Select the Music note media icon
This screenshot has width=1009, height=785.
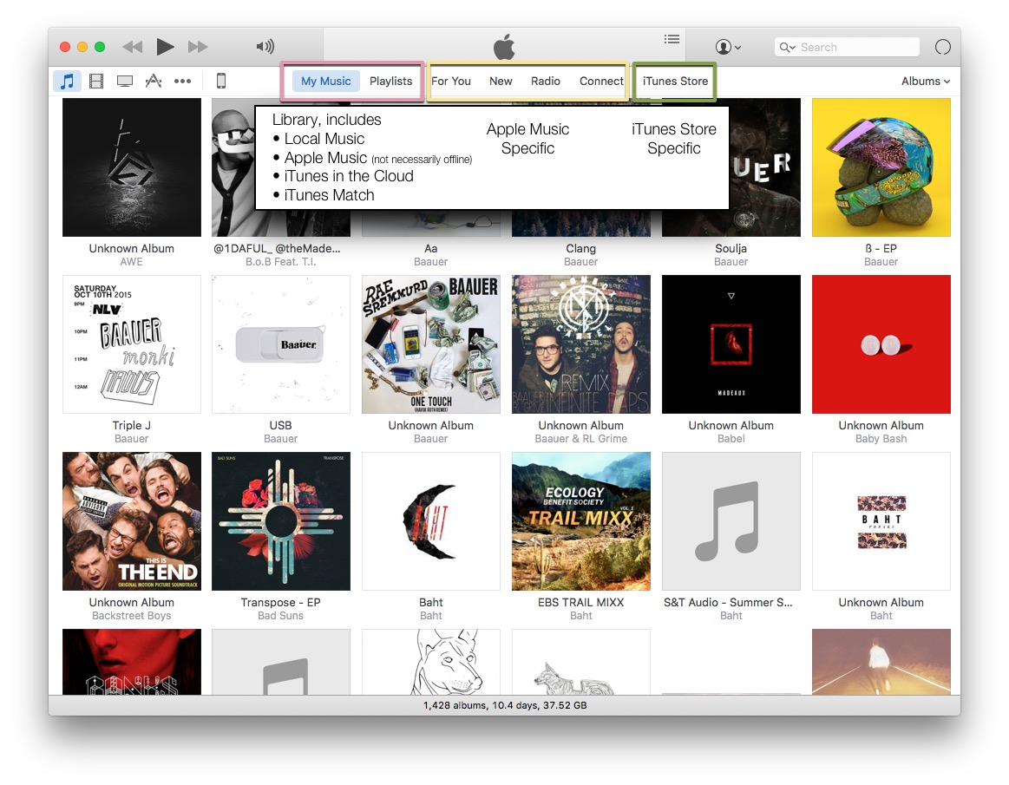coord(68,81)
